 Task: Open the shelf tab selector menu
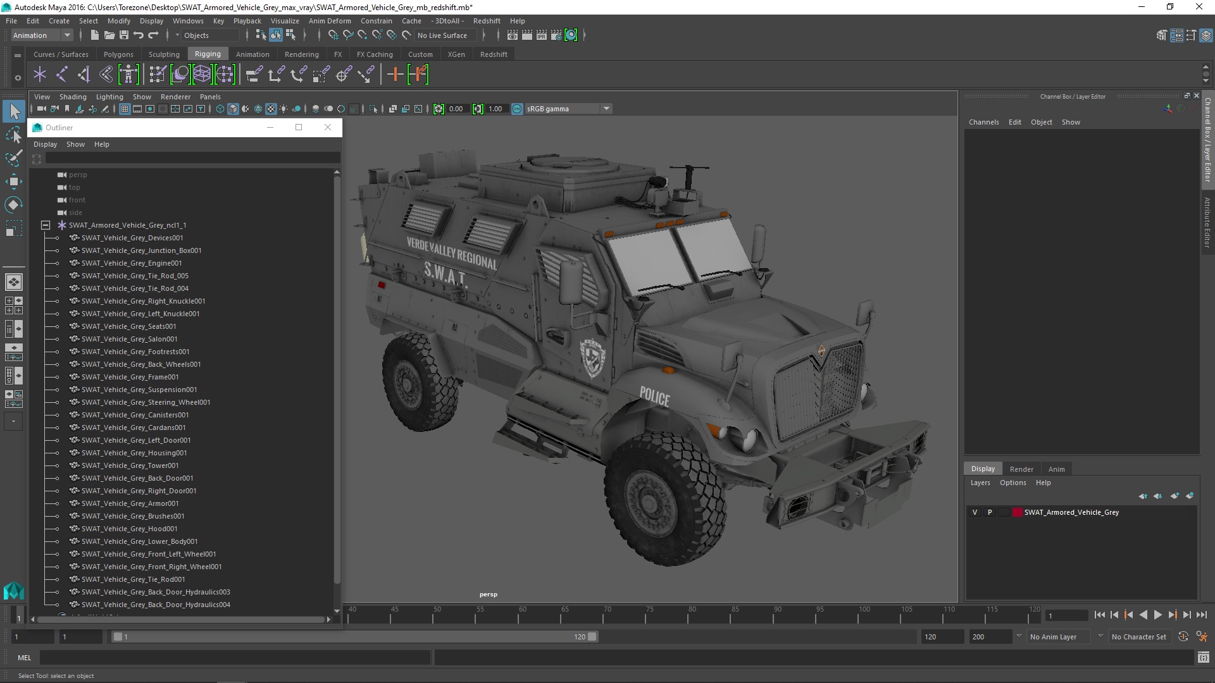(18, 56)
